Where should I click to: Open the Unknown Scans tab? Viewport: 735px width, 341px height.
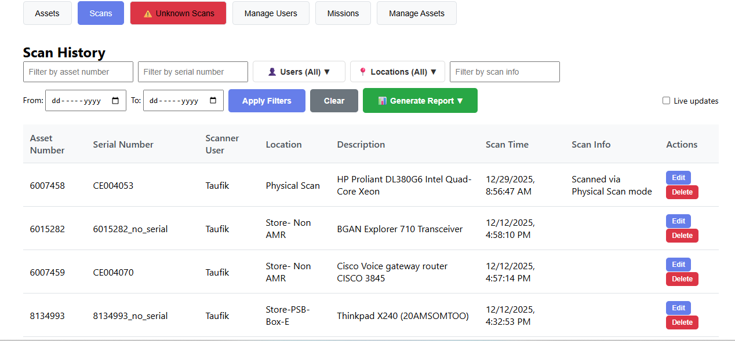178,13
